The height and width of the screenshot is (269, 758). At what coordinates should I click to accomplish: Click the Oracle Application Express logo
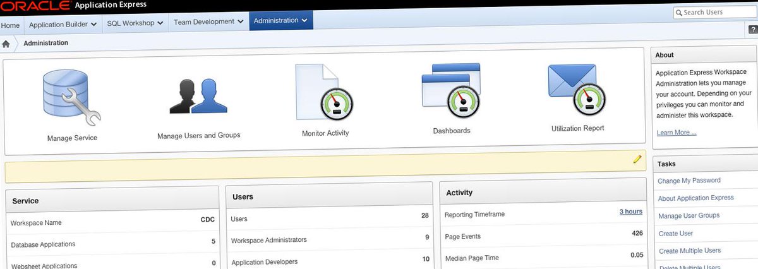pyautogui.click(x=73, y=5)
